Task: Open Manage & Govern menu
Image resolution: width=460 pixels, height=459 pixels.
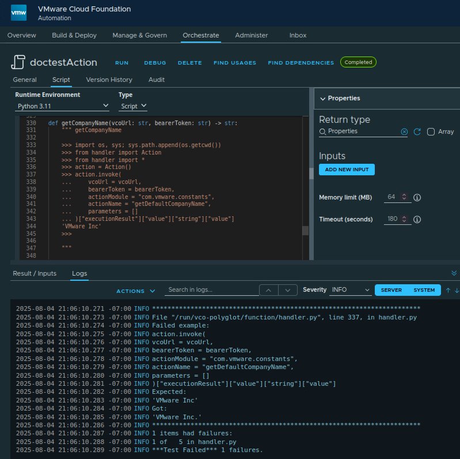Action: (x=140, y=35)
